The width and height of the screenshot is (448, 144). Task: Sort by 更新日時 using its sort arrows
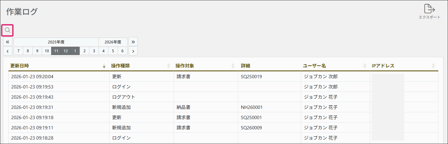tap(104, 66)
